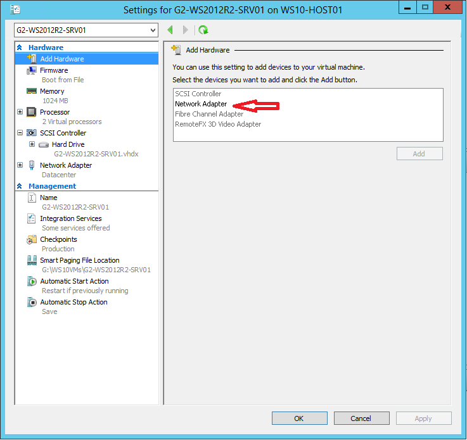
Task: Expand the Processor tree node
Action: click(20, 112)
